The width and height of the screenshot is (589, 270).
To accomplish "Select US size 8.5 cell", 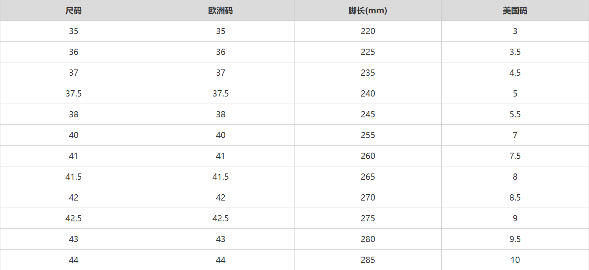I will (515, 198).
